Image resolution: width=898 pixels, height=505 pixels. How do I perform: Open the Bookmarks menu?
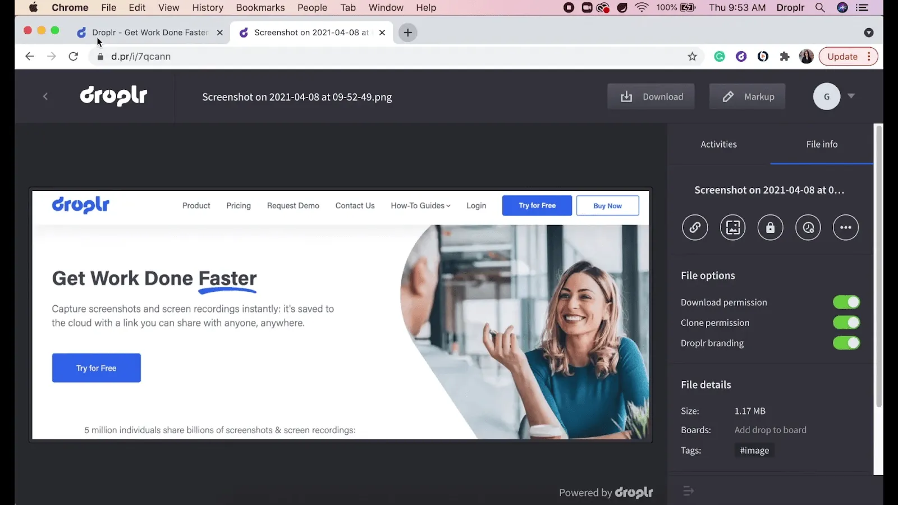[260, 7]
